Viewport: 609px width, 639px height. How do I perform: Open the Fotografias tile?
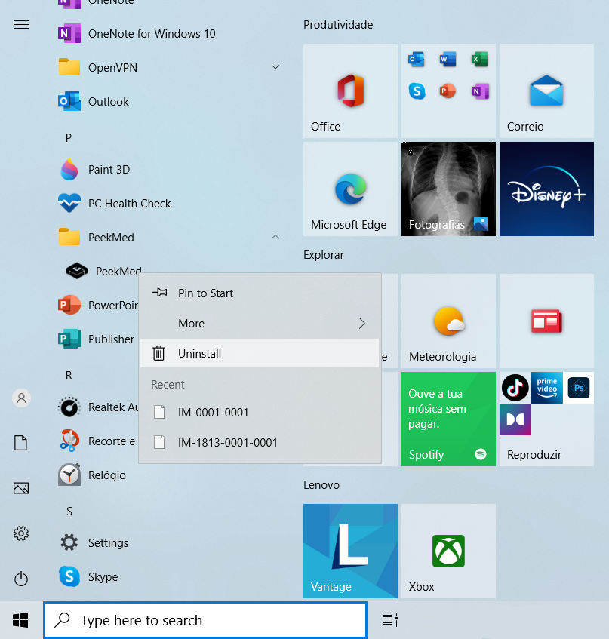coord(448,189)
